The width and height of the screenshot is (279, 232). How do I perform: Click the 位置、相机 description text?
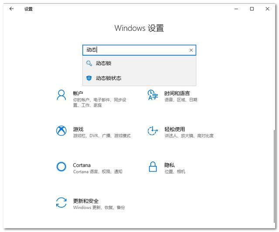(175, 171)
